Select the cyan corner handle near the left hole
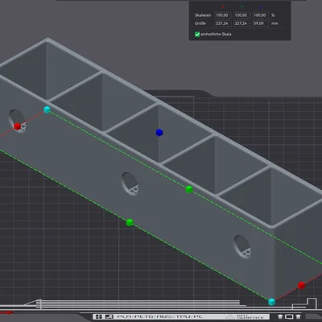The width and height of the screenshot is (322, 322). pyautogui.click(x=47, y=109)
